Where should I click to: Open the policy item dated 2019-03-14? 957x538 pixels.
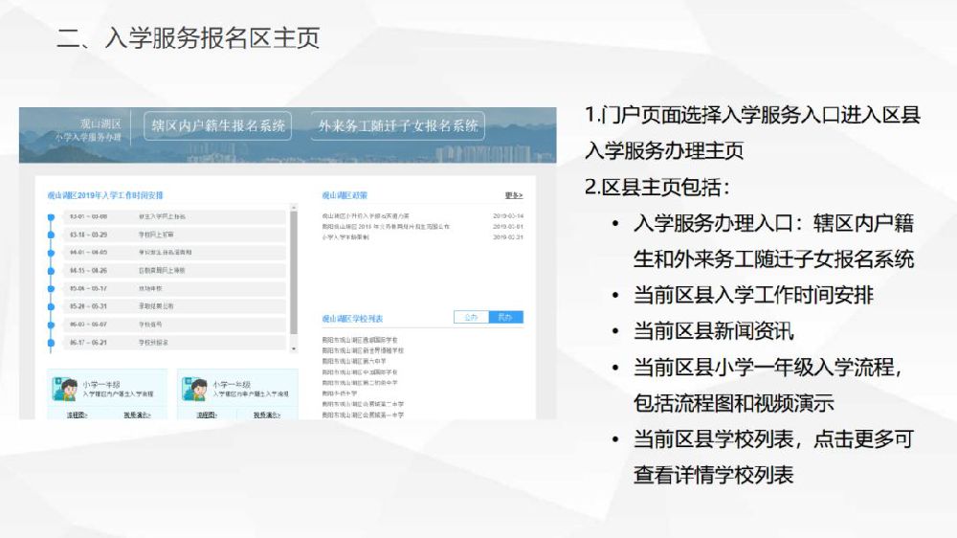pyautogui.click(x=422, y=216)
